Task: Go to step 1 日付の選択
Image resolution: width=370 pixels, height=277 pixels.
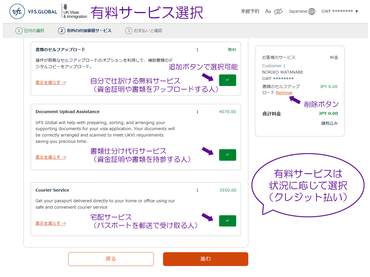Action: [x=30, y=31]
